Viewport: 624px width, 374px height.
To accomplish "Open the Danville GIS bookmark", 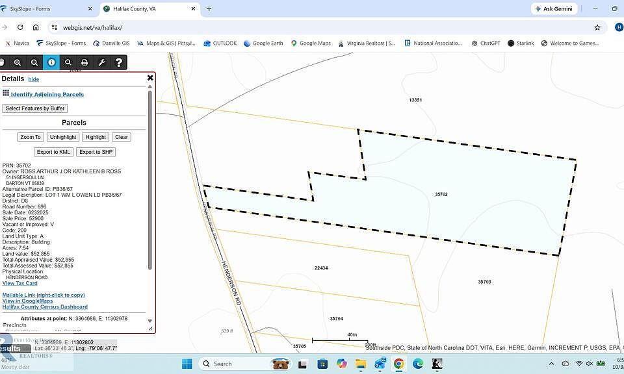I will coord(111,44).
